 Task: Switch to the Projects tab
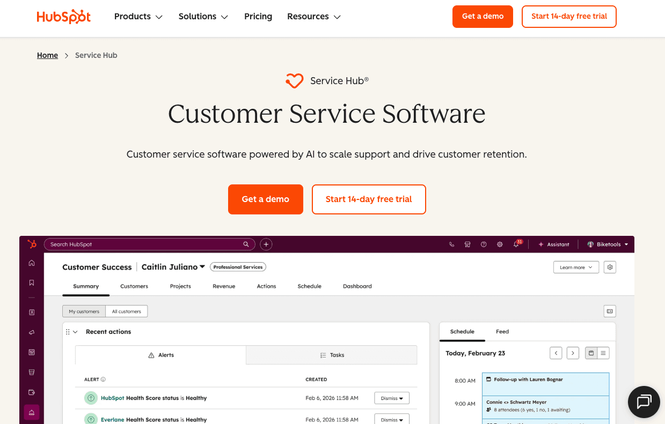pyautogui.click(x=180, y=286)
